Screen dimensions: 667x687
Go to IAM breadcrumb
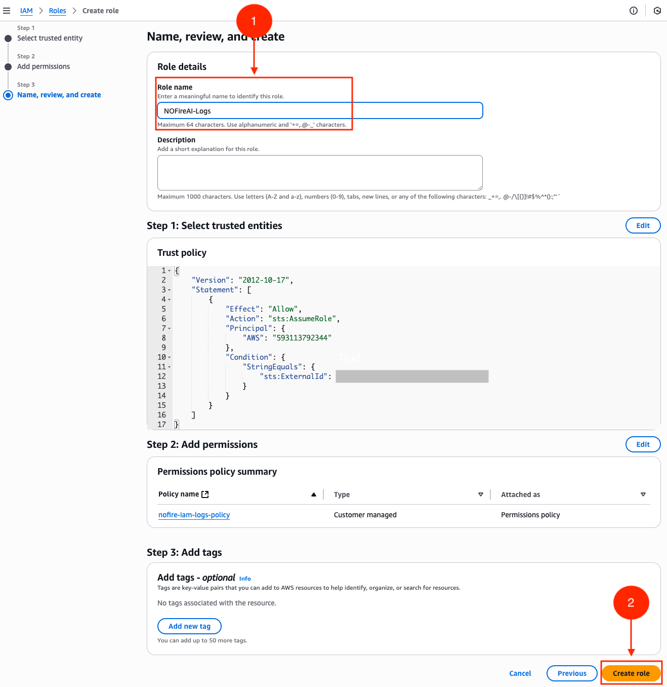[26, 11]
